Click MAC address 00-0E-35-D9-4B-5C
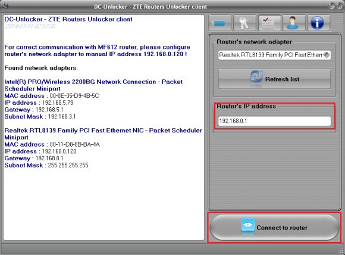Screen dimensions: 345x255 [x=74, y=96]
